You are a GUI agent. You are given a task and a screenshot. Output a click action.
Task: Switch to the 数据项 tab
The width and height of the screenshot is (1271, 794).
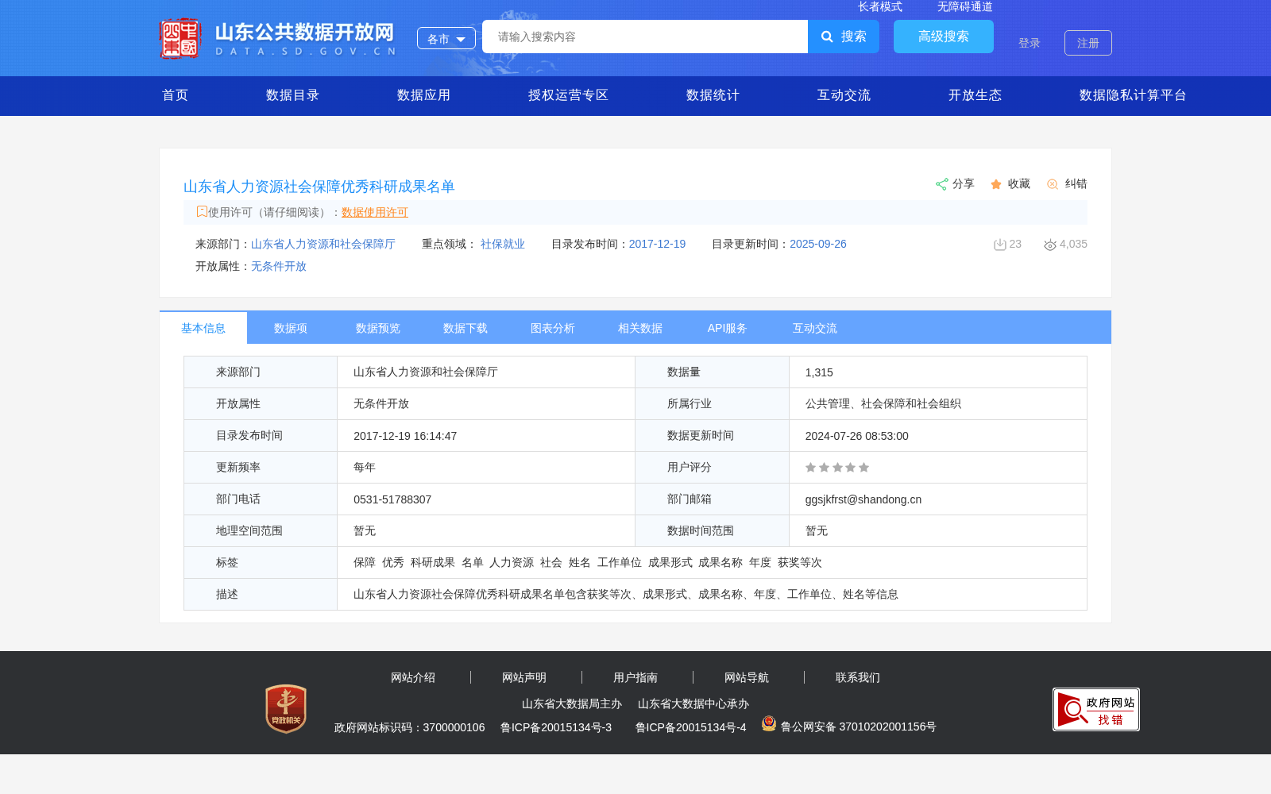291,328
